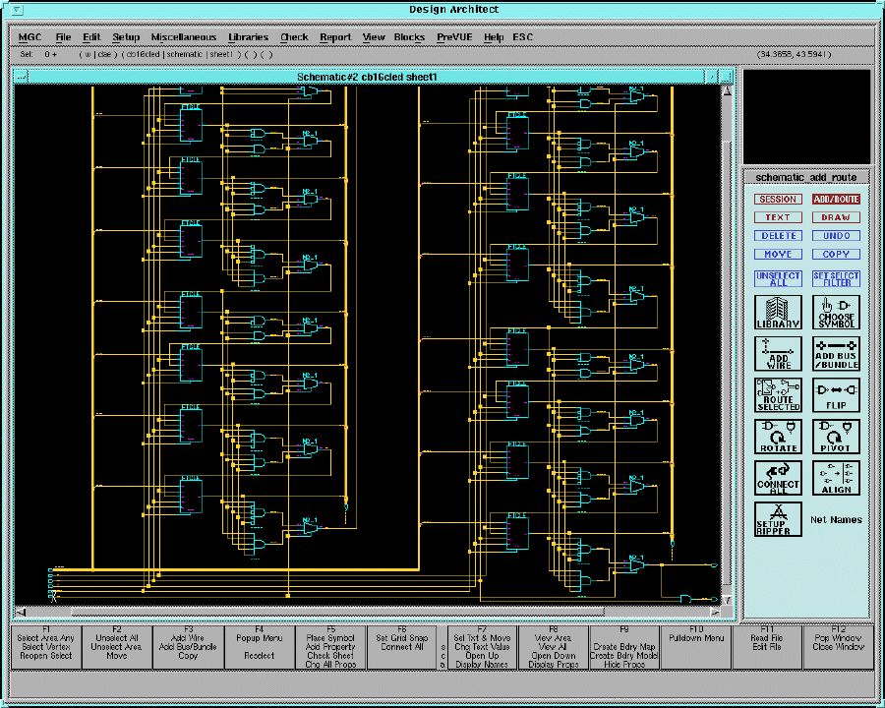Click the Flip tool icon

coord(836,394)
